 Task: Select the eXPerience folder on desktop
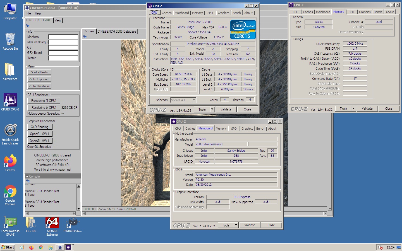(x=10, y=72)
